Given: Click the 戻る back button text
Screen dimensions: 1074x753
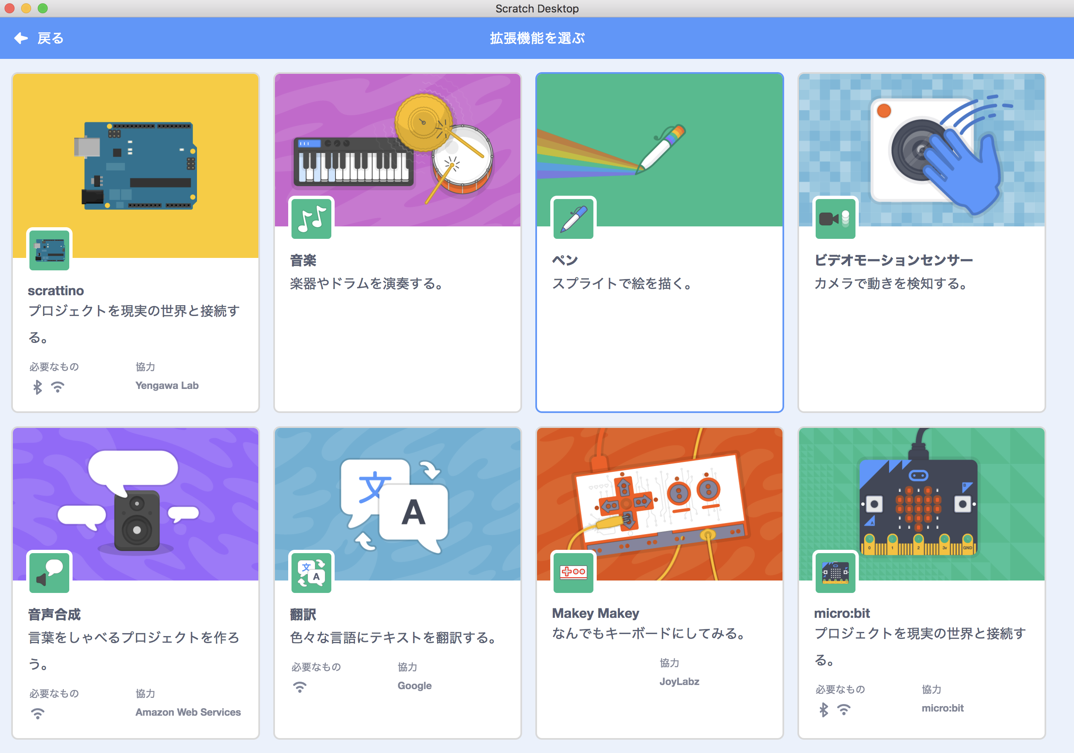Looking at the screenshot, I should 51,38.
